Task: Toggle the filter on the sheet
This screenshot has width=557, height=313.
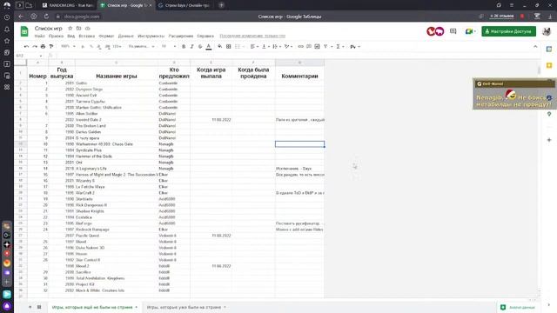Action: coord(325,46)
